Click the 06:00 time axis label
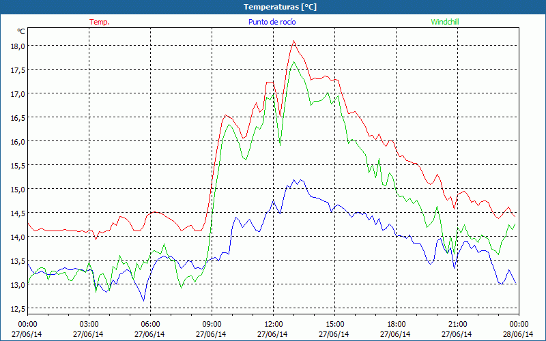Image resolution: width=546 pixels, height=341 pixels. (150, 325)
